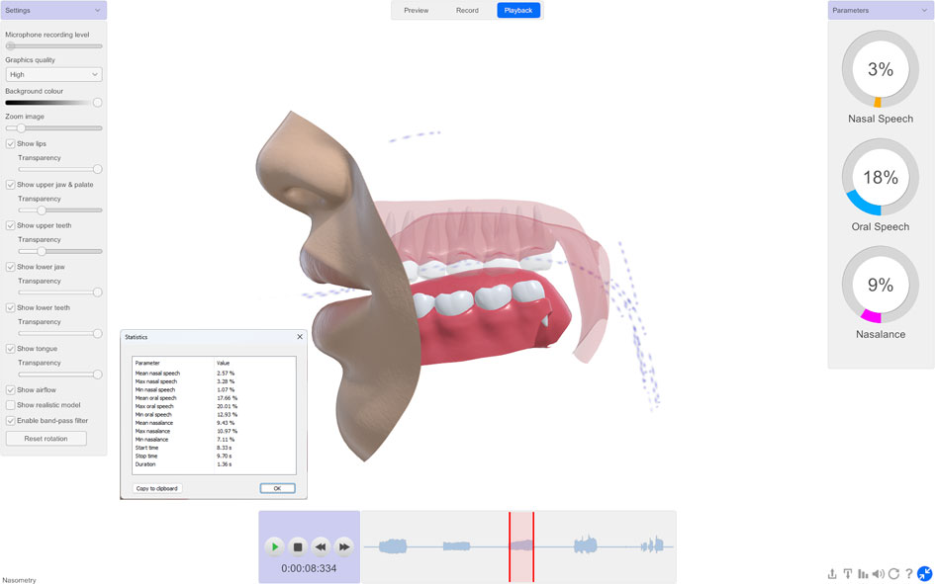Screen dimensions: 935x584
Task: Click the 0:00:08:334 playback time display
Action: [x=309, y=568]
